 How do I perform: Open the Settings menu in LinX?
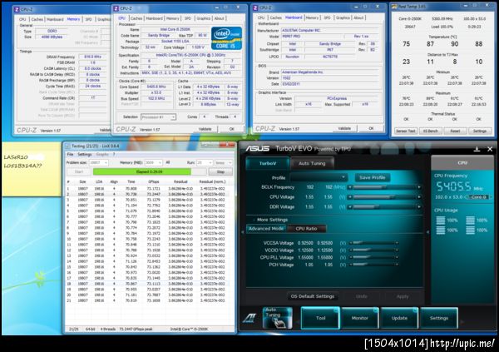coord(85,155)
